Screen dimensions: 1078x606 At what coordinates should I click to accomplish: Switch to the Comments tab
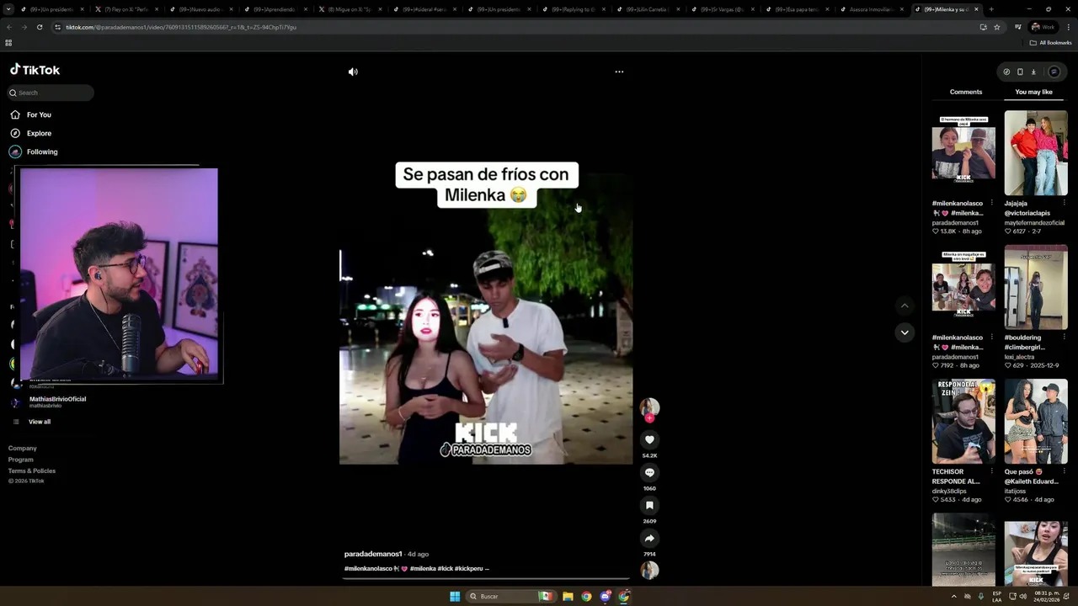[966, 92]
